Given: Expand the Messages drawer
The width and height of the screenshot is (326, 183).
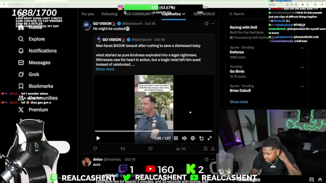Looking at the screenshot, I should coord(320,179).
